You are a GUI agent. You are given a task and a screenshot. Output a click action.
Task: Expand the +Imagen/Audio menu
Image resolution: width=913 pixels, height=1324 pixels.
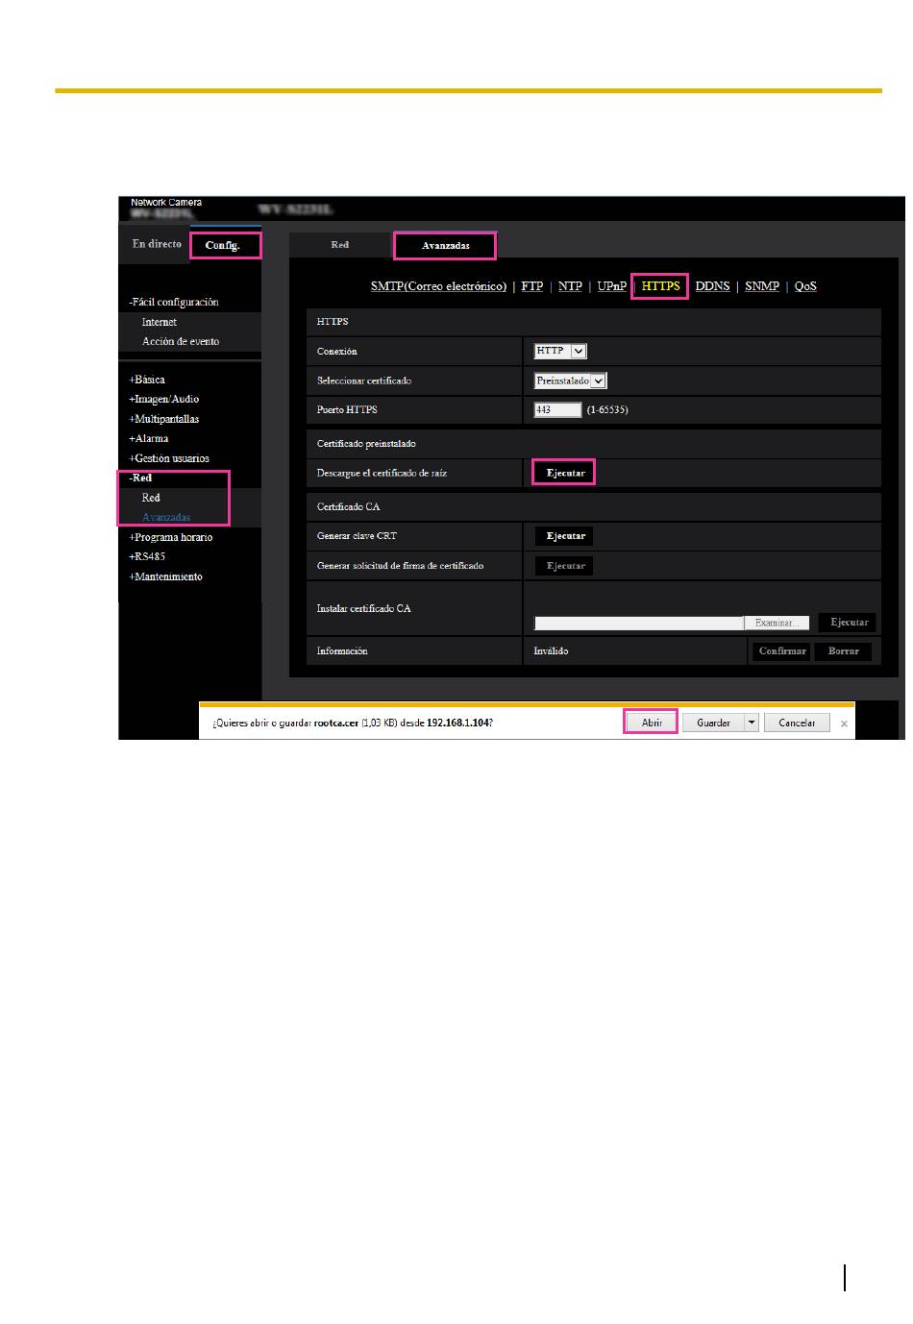(x=164, y=399)
